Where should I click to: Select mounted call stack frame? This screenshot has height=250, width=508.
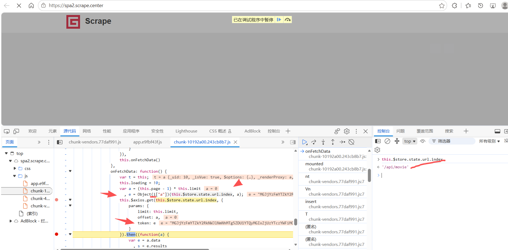[x=333, y=166]
